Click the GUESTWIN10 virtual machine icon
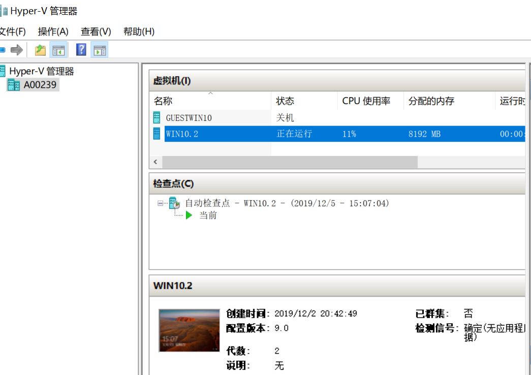This screenshot has width=531, height=375. [157, 118]
